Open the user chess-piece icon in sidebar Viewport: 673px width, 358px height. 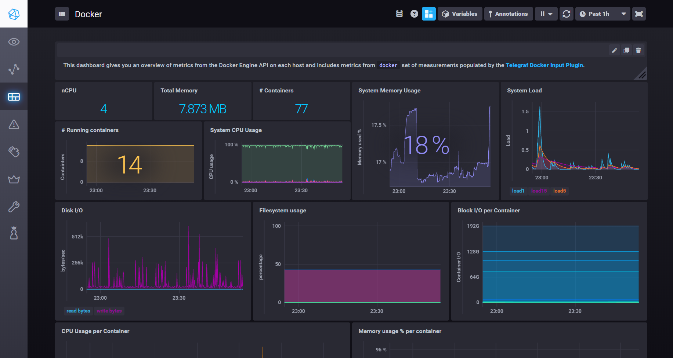pos(14,233)
